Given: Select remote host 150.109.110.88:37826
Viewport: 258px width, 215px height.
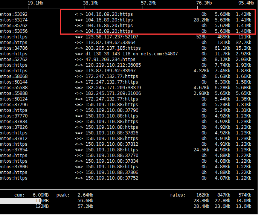Looking at the screenshot, I should (x=112, y=133).
